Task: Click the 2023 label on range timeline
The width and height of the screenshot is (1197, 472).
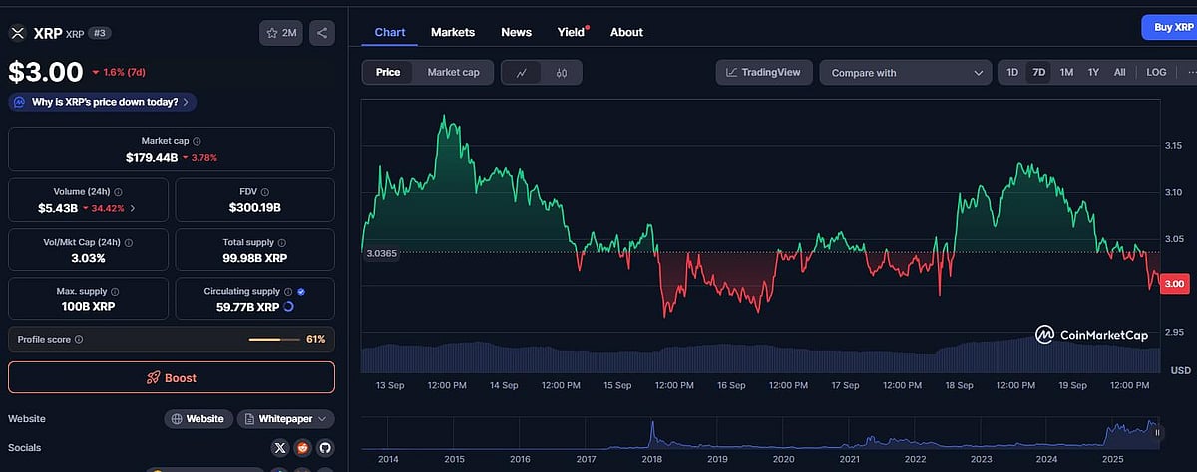Action: click(981, 460)
